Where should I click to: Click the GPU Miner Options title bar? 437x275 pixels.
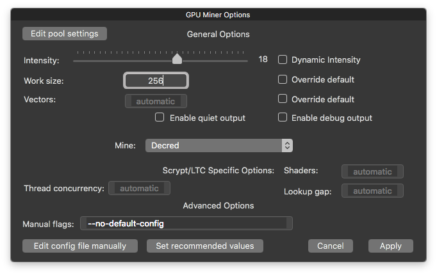coord(218,15)
